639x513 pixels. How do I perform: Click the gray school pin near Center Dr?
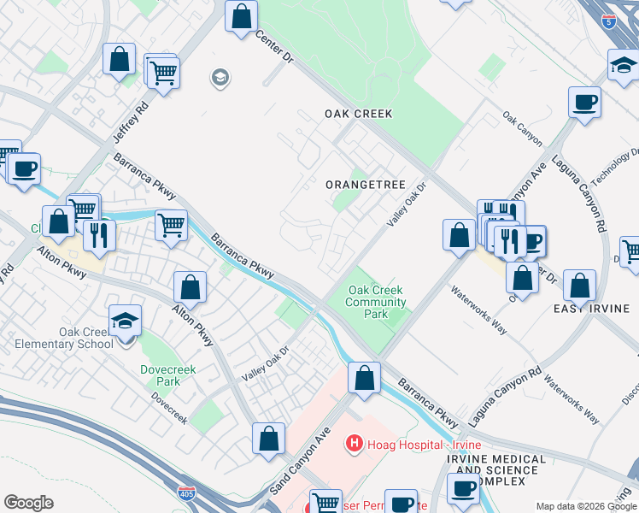click(x=220, y=77)
